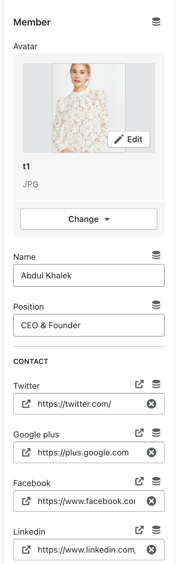The image size is (176, 564).
Task: Clear the Facebook URL field
Action: pos(151,501)
